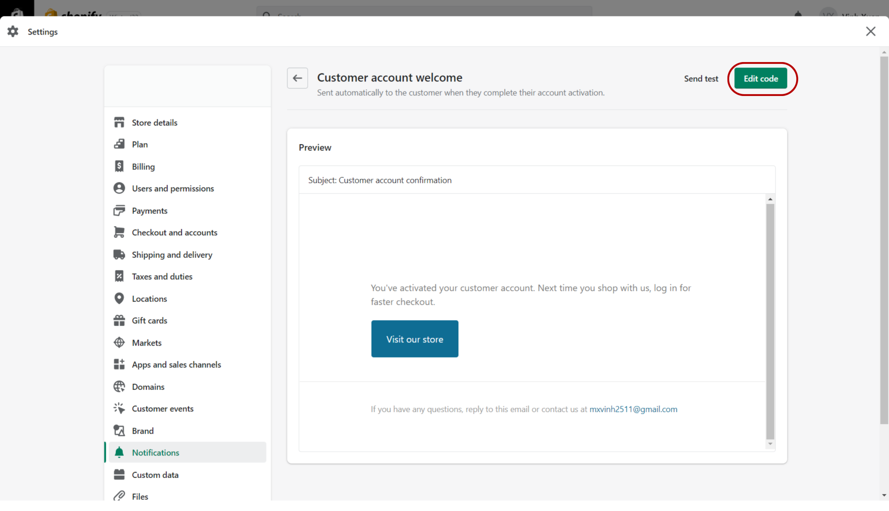889x511 pixels.
Task: Select the Store details icon
Action: (119, 122)
